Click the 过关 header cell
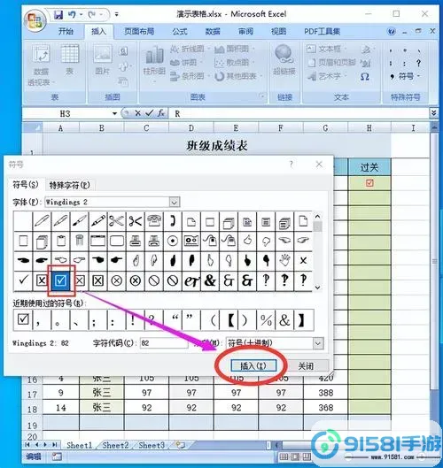 369,167
